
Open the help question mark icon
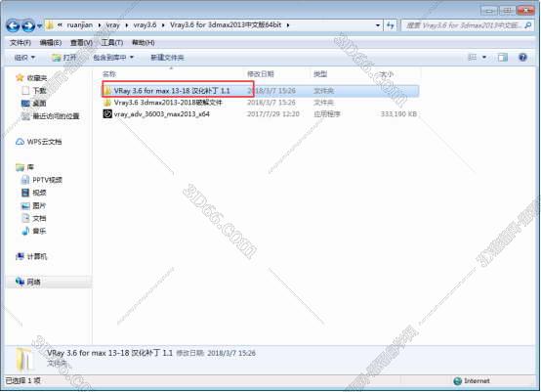point(522,58)
